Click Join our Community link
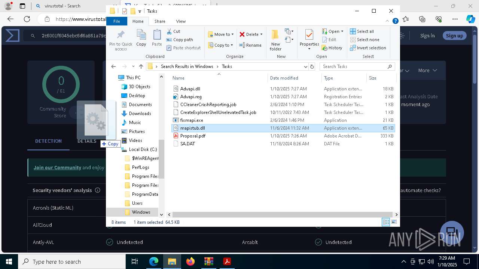Screen dimensions: 479x269 coord(57,167)
